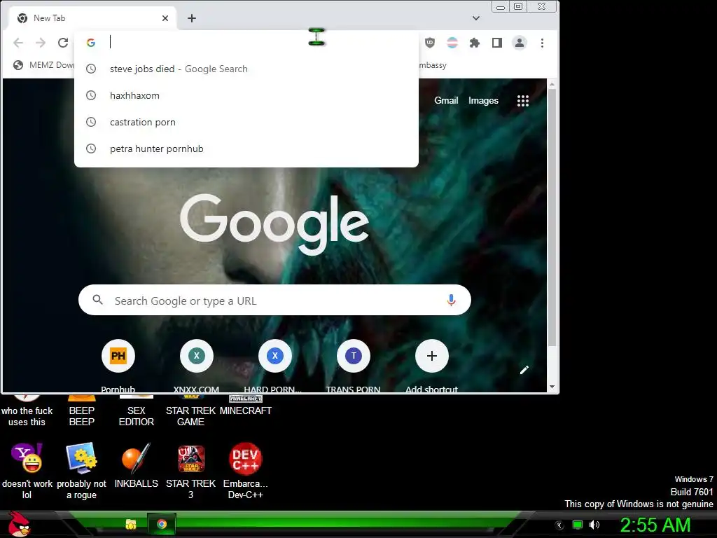Open the Angry Birds Start button

(x=20, y=524)
